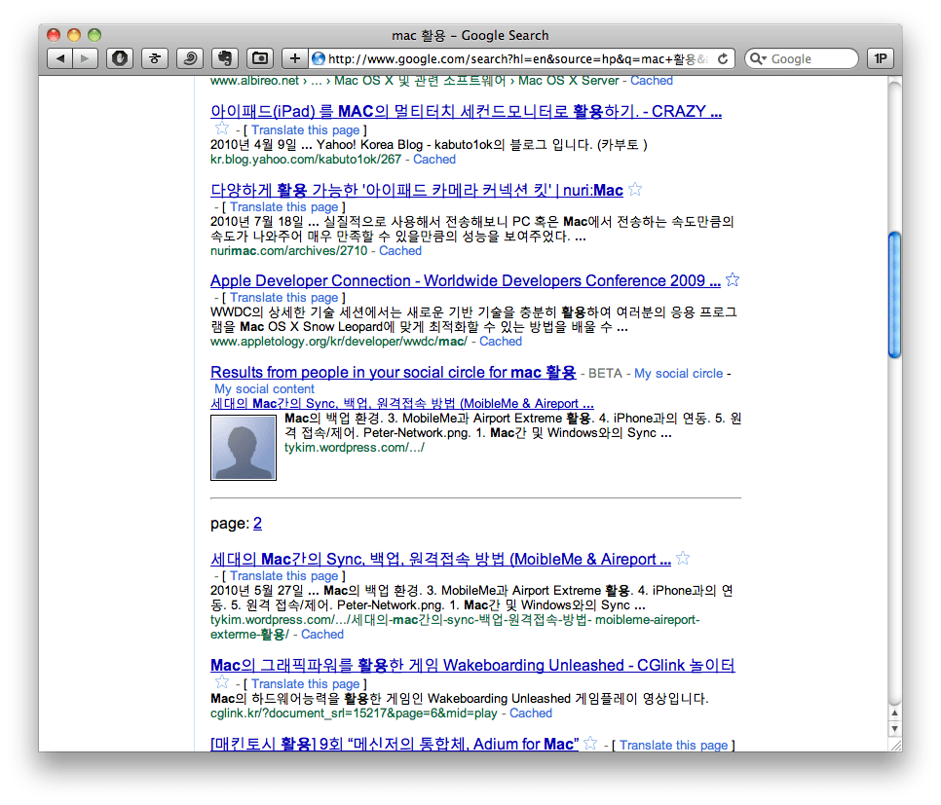The width and height of the screenshot is (941, 805).
Task: Click the scrollbar down arrow
Action: pyautogui.click(x=894, y=729)
